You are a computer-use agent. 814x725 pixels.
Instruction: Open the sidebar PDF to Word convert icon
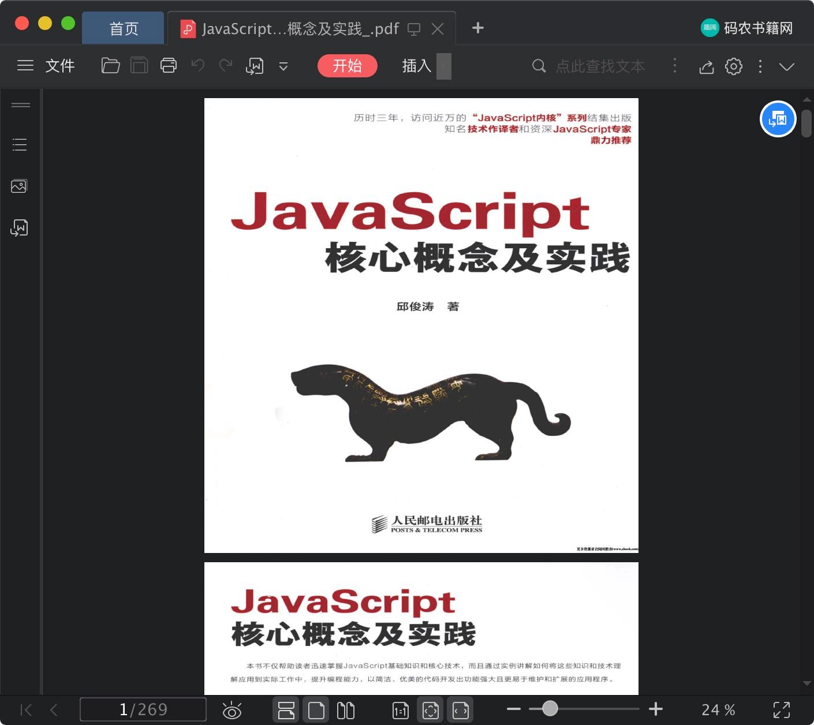pos(19,228)
